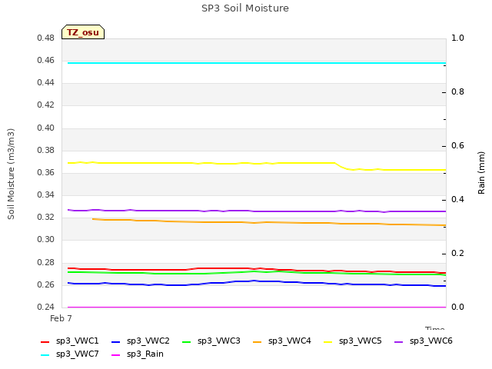
Task: Click the 1.0 right axis label
Action: point(458,38)
